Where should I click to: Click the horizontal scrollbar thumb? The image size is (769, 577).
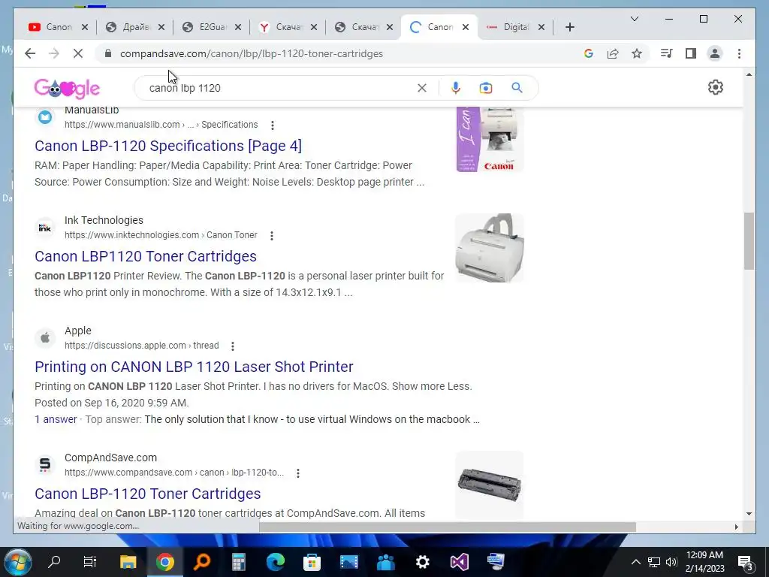coord(448,527)
